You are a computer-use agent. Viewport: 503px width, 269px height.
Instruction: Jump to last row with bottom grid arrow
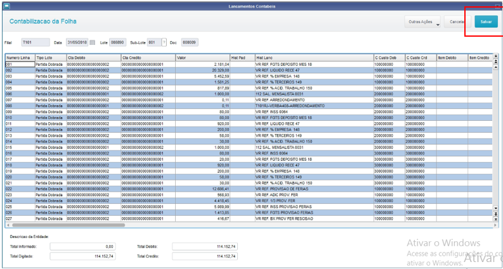tap(495, 220)
